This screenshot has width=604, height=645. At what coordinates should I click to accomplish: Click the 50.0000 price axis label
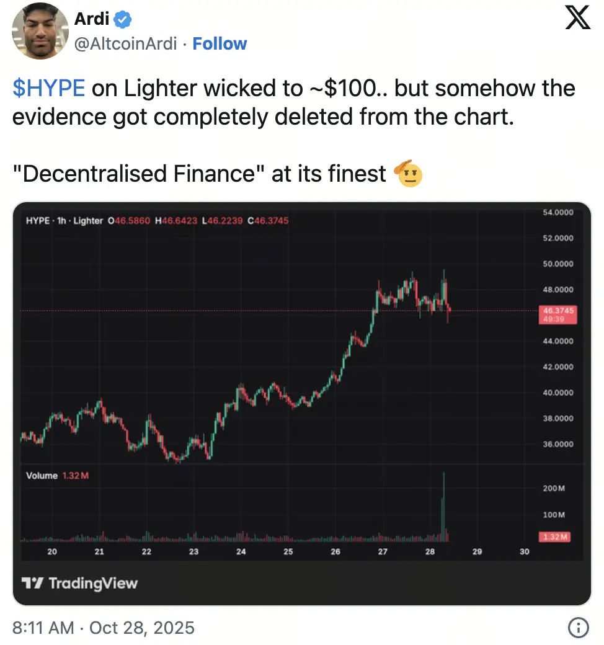[x=558, y=264]
